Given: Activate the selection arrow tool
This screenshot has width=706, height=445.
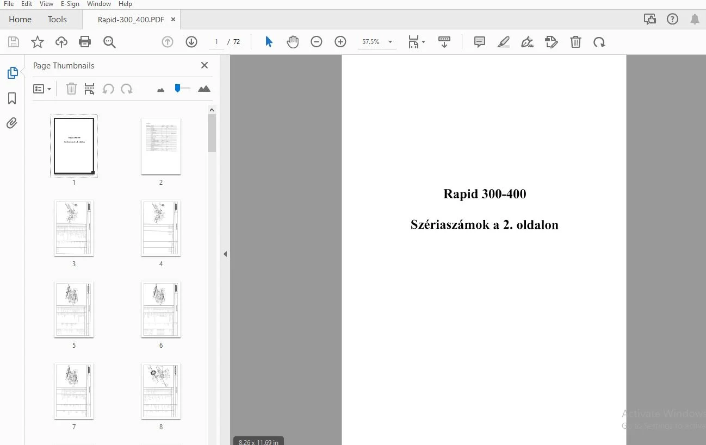Looking at the screenshot, I should pos(269,42).
